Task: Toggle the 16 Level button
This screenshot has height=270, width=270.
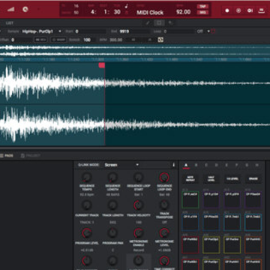Action: click(x=232, y=178)
